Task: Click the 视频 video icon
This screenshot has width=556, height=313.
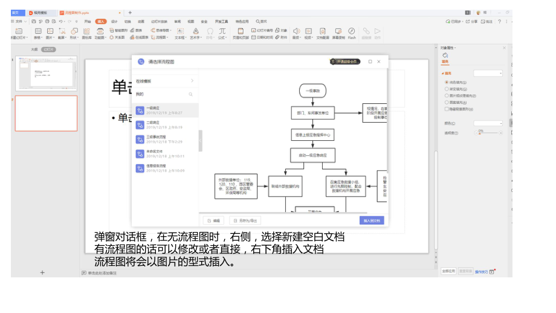Action: coord(308,31)
